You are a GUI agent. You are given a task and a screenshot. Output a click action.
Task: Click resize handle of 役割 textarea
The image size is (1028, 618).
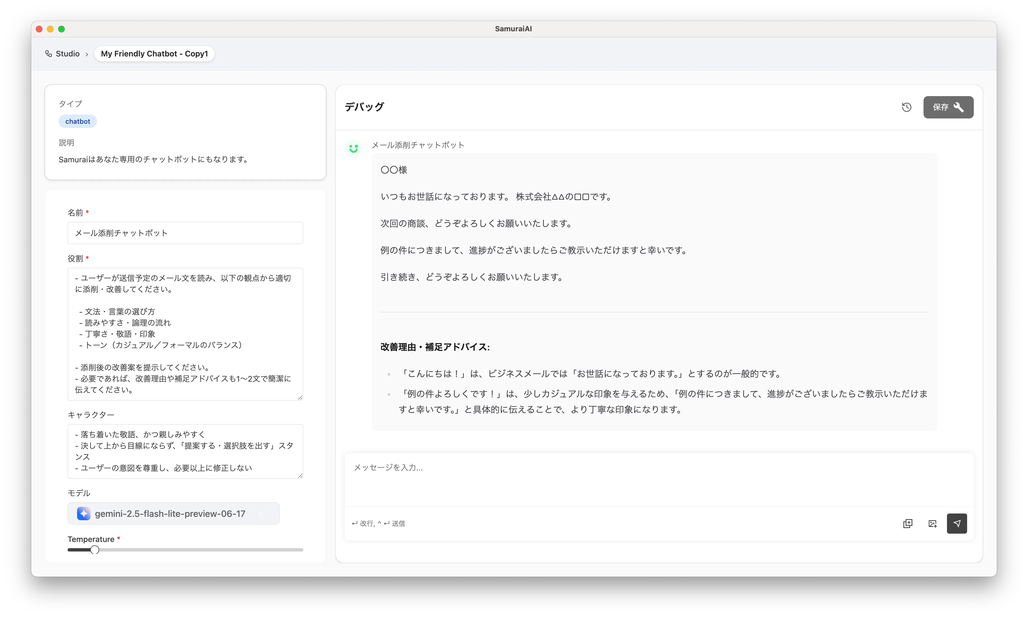[x=300, y=398]
